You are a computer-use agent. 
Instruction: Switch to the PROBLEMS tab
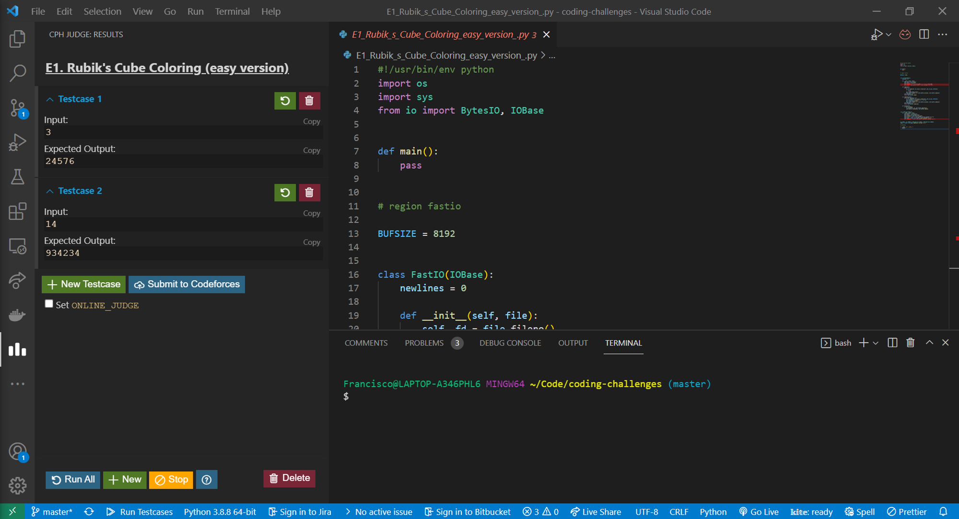tap(424, 343)
